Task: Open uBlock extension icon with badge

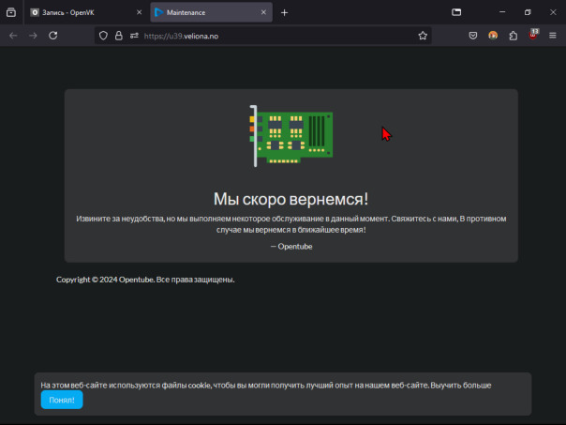Action: click(x=533, y=35)
